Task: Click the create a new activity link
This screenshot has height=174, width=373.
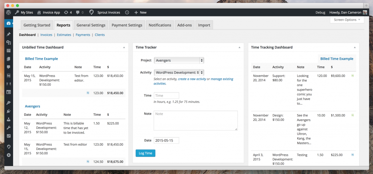Action: tap(192, 79)
